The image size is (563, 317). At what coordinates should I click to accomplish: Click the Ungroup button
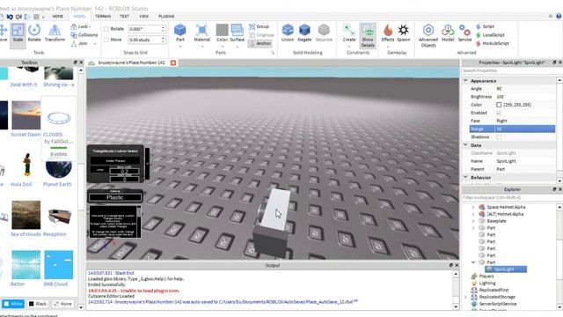click(x=261, y=35)
